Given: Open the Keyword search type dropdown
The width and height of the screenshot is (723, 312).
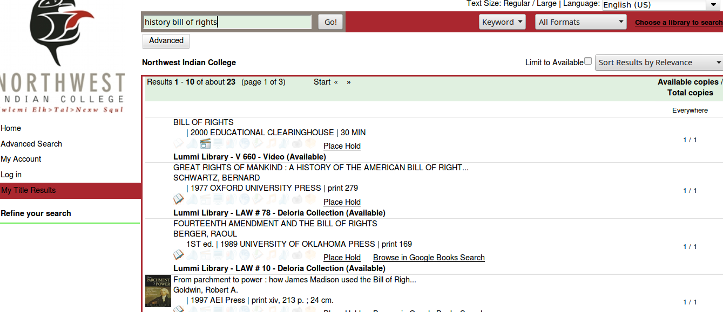Looking at the screenshot, I should pos(502,22).
